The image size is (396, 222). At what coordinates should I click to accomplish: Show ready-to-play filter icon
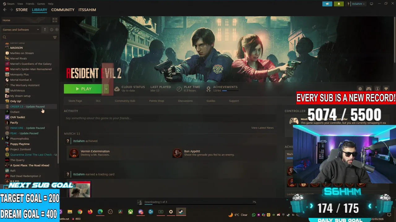tap(57, 30)
